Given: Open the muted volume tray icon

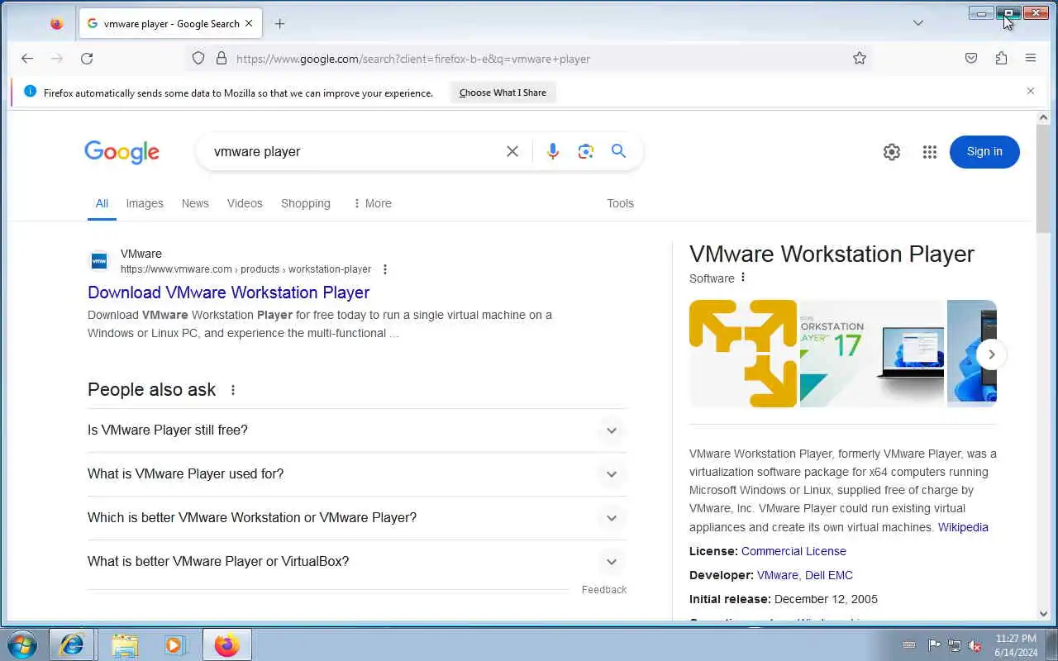Looking at the screenshot, I should (975, 645).
